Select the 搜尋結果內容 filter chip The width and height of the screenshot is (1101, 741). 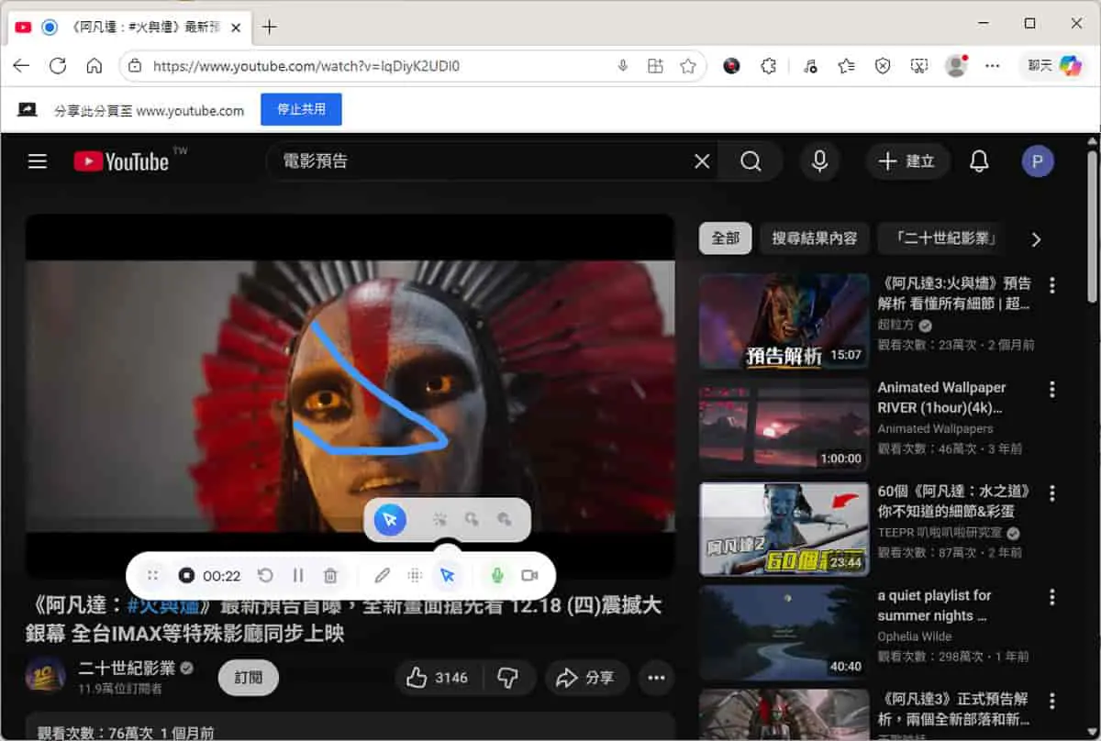(x=815, y=238)
